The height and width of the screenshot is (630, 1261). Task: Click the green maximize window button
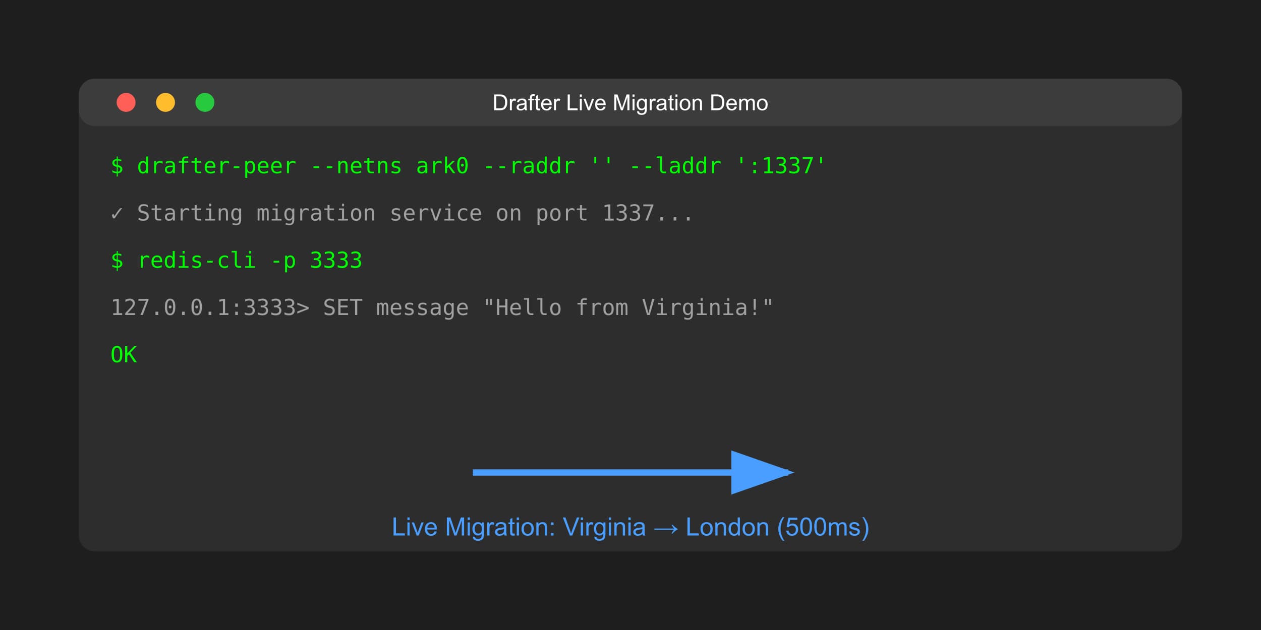[x=205, y=103]
